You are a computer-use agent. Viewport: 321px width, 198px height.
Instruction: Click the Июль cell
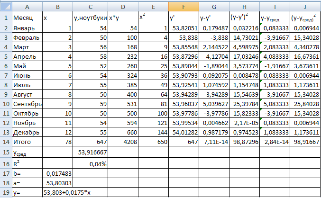27,85
